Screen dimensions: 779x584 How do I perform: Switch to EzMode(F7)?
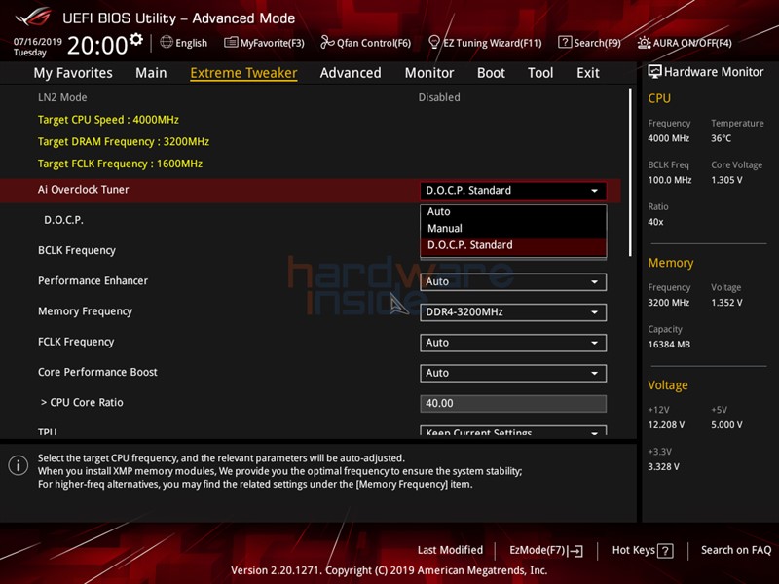click(x=546, y=550)
